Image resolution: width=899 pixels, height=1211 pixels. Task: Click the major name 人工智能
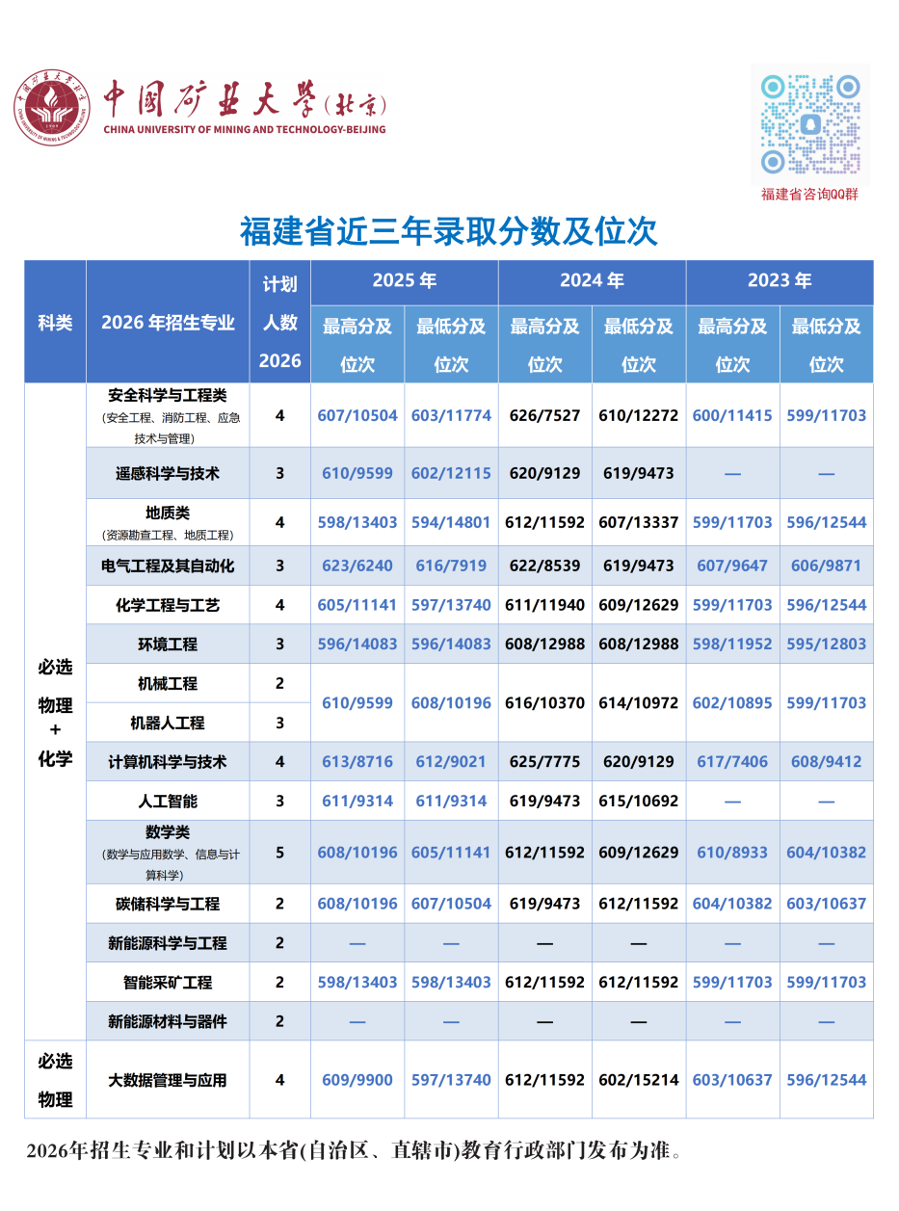[x=168, y=802]
